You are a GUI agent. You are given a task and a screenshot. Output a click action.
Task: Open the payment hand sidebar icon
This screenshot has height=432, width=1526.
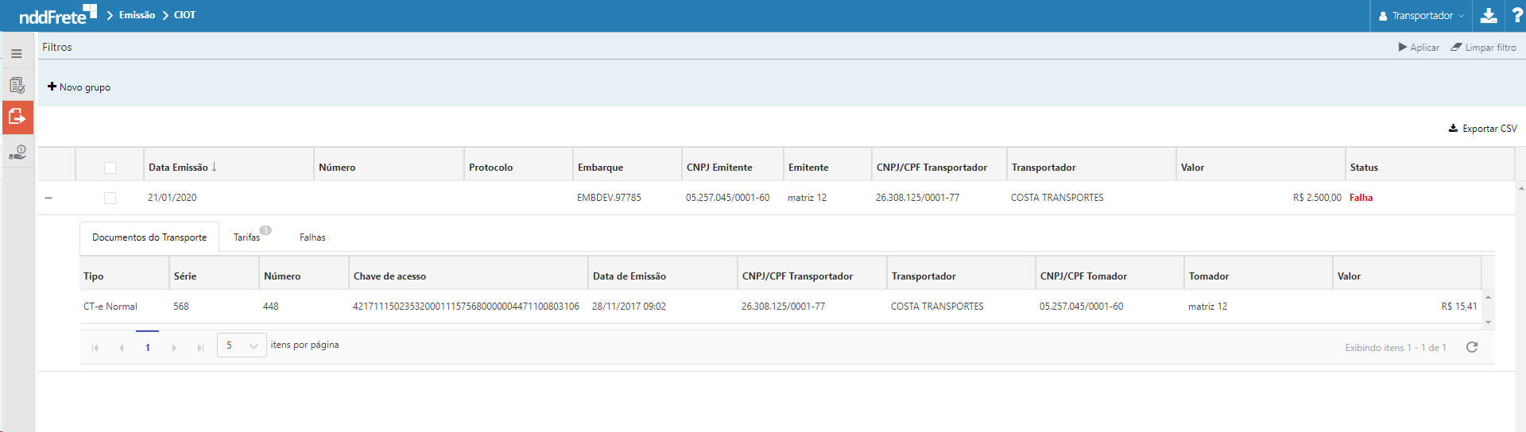17,152
